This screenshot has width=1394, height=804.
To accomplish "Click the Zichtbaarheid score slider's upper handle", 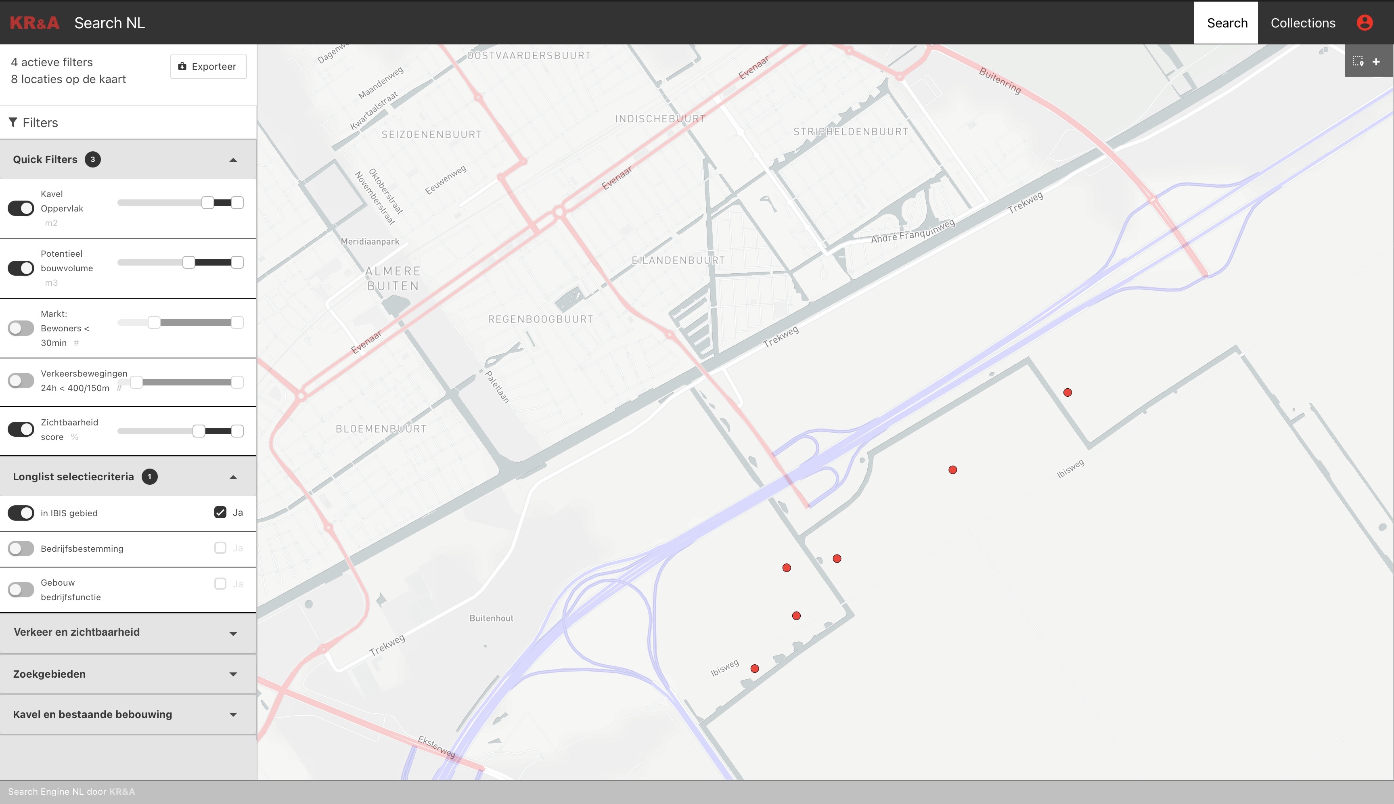I will point(237,431).
